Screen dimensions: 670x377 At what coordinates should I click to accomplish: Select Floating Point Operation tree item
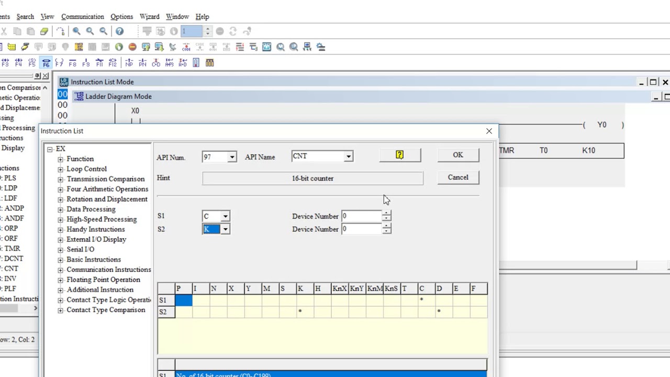[x=103, y=280]
